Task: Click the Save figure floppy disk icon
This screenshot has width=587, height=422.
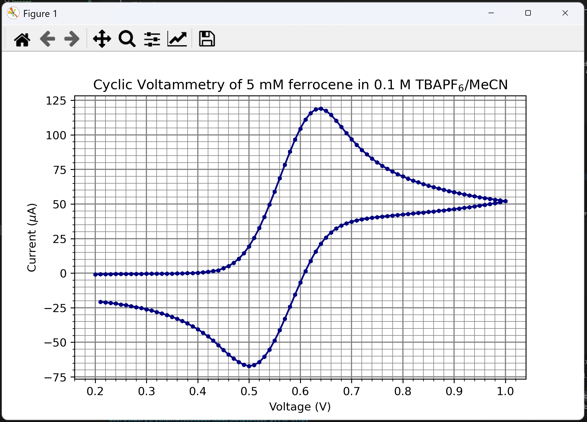Action: tap(207, 39)
